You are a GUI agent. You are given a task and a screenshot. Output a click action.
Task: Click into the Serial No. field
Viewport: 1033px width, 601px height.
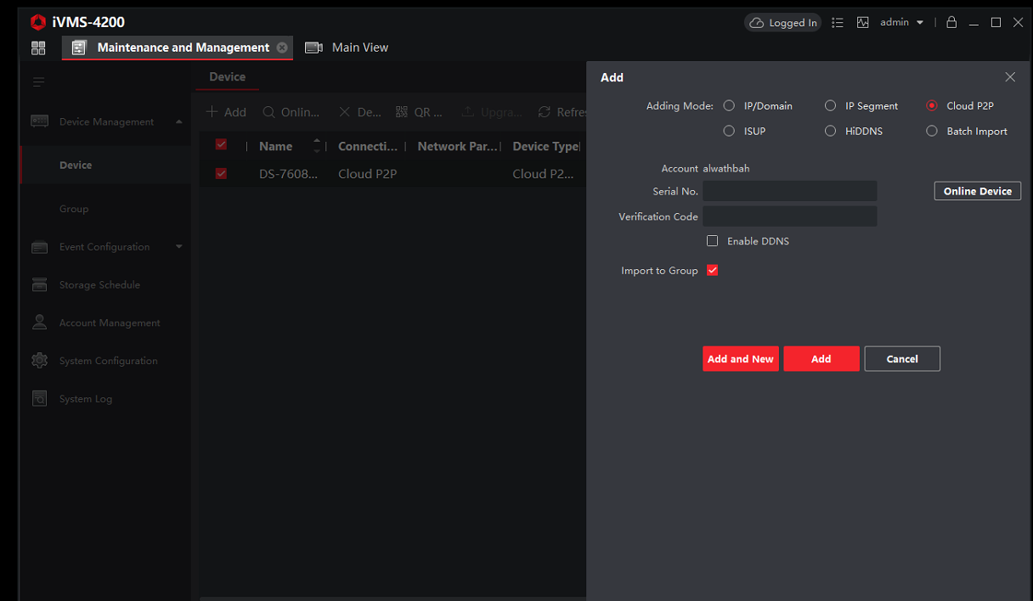coord(789,191)
